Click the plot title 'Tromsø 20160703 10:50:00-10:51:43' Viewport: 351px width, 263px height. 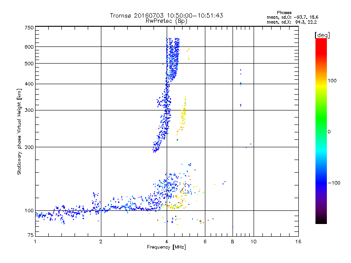coord(166,15)
